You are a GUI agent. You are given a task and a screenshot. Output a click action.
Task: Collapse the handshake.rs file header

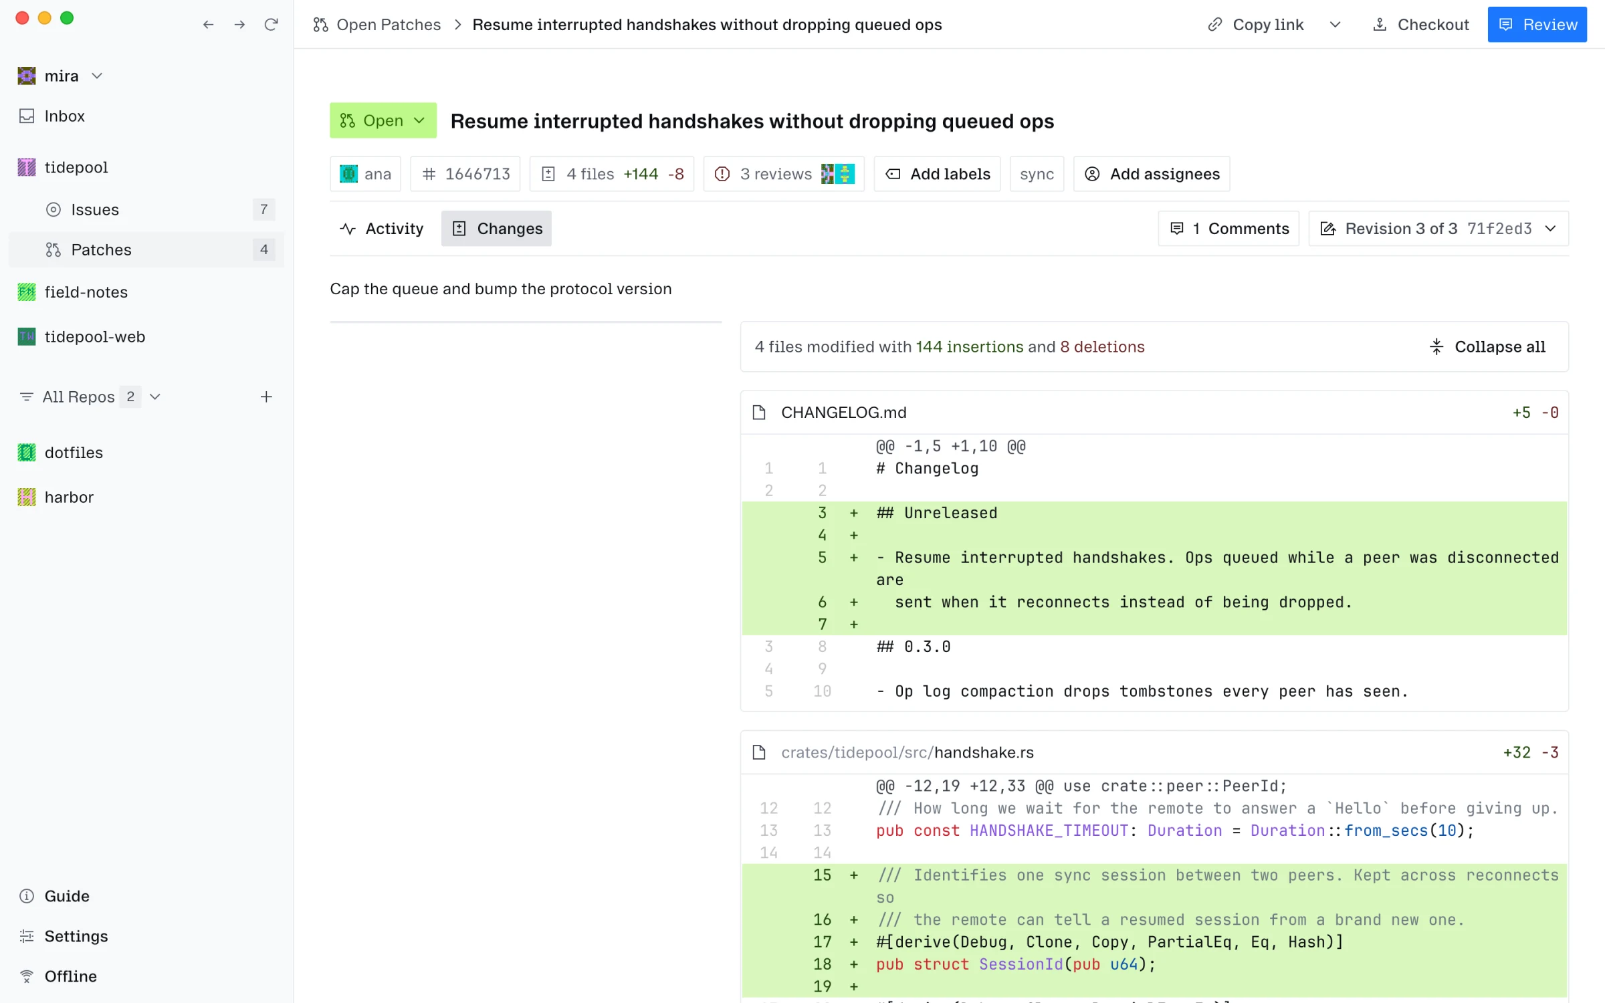click(1155, 753)
